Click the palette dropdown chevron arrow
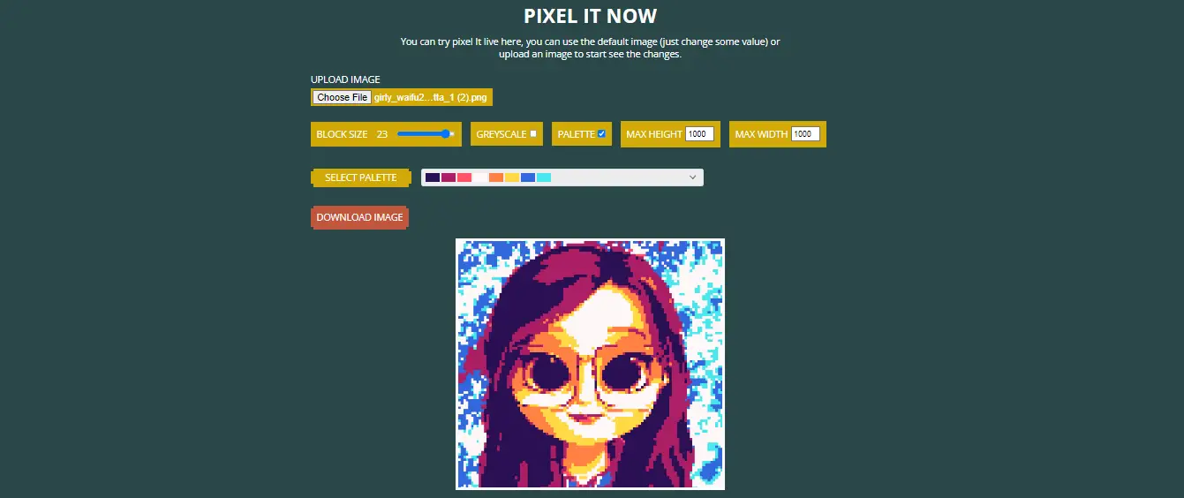The height and width of the screenshot is (498, 1184). 691,177
